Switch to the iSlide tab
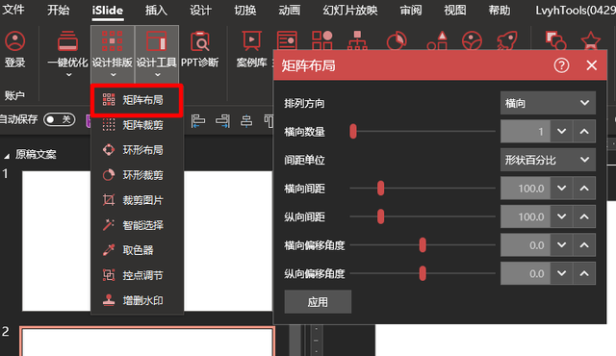The height and width of the screenshot is (356, 616). click(x=108, y=11)
